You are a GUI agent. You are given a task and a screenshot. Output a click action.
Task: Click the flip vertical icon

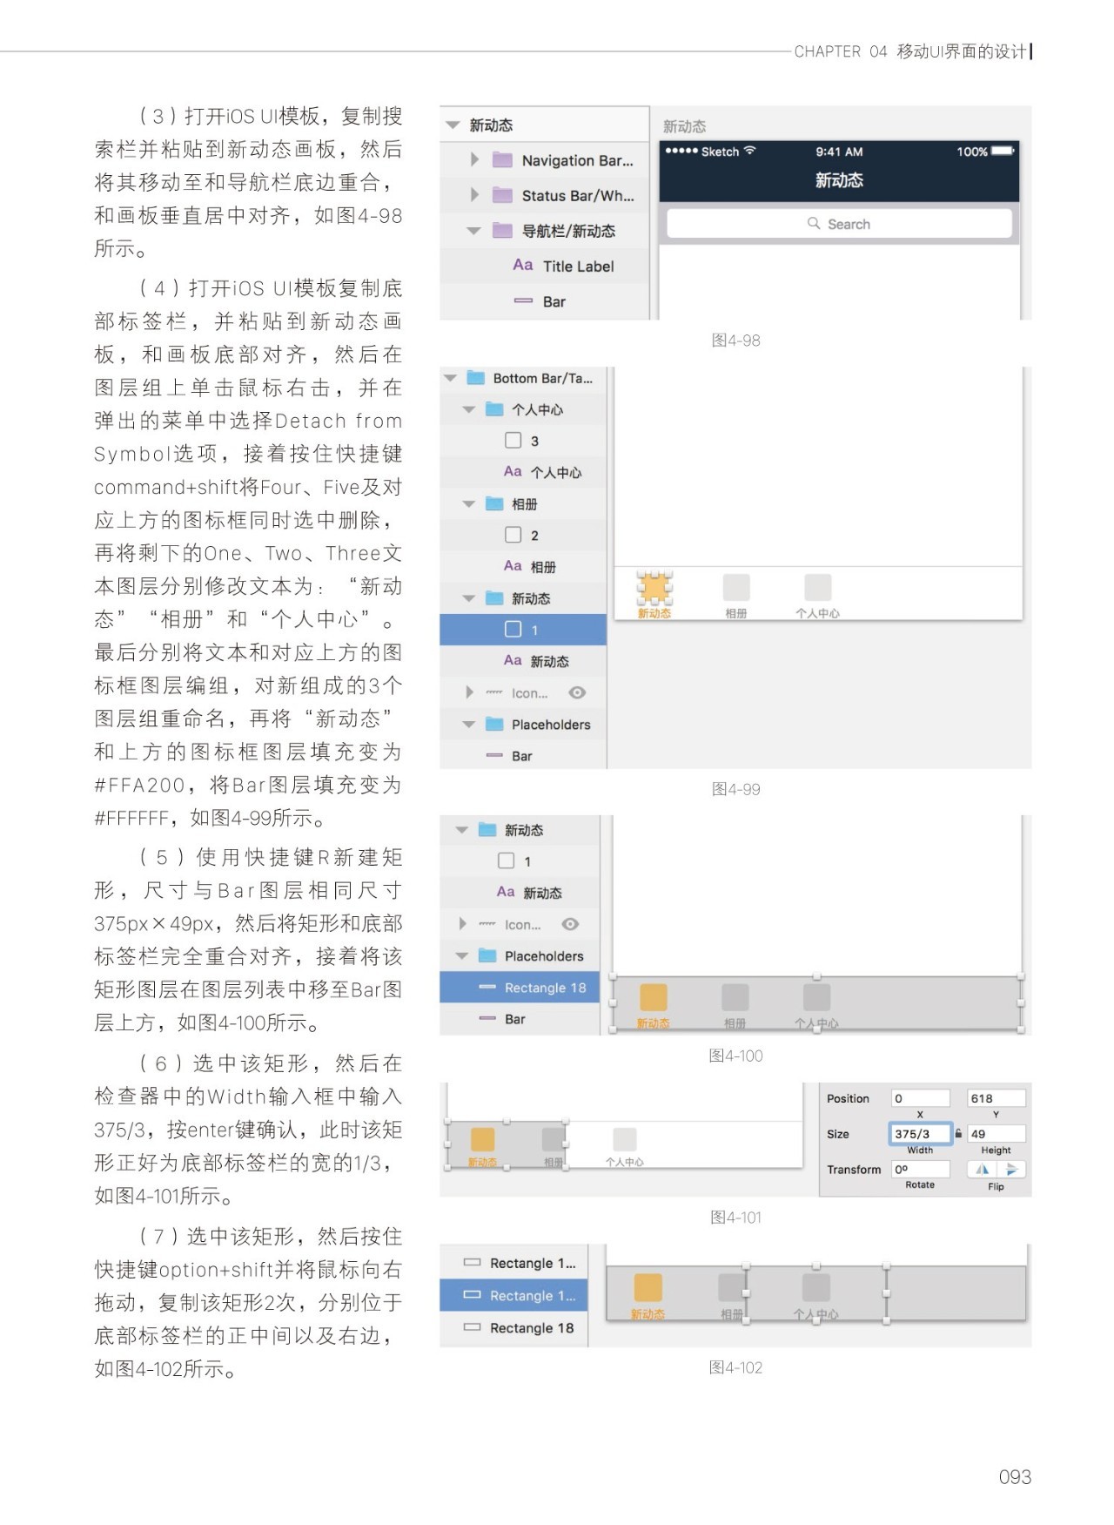coord(1011,1170)
